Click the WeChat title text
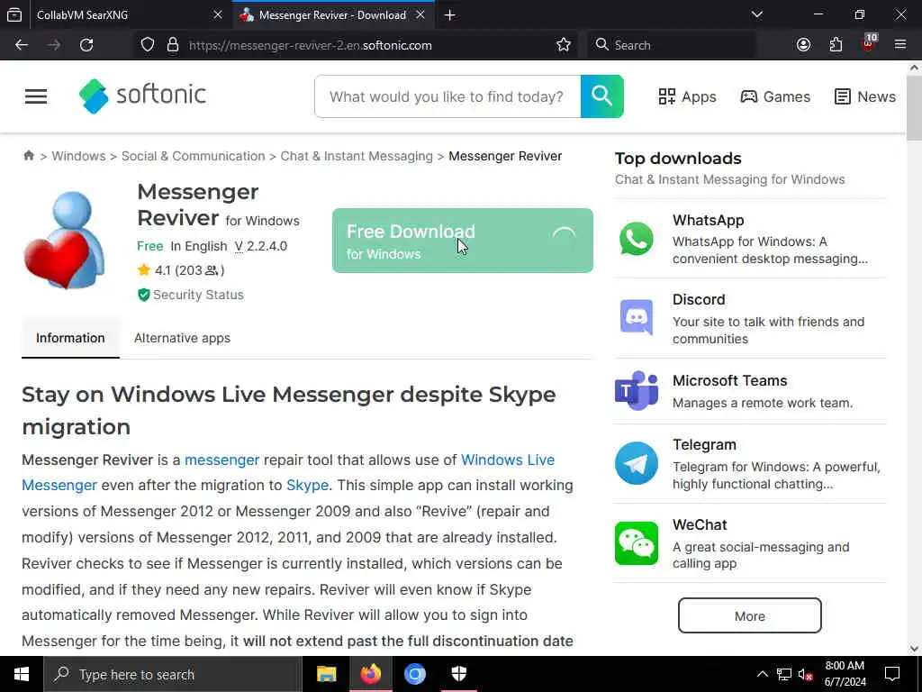 700,525
